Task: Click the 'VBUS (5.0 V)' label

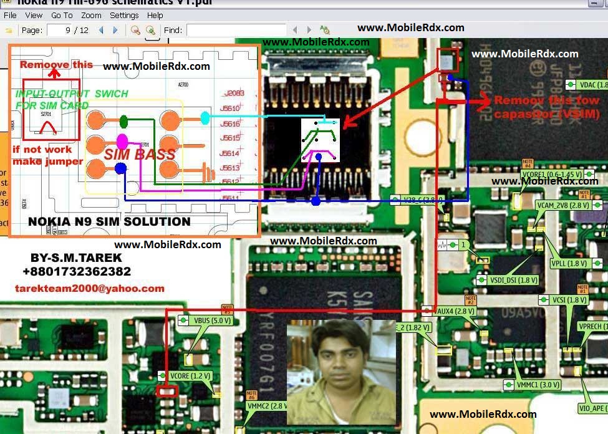Action: pyautogui.click(x=213, y=321)
